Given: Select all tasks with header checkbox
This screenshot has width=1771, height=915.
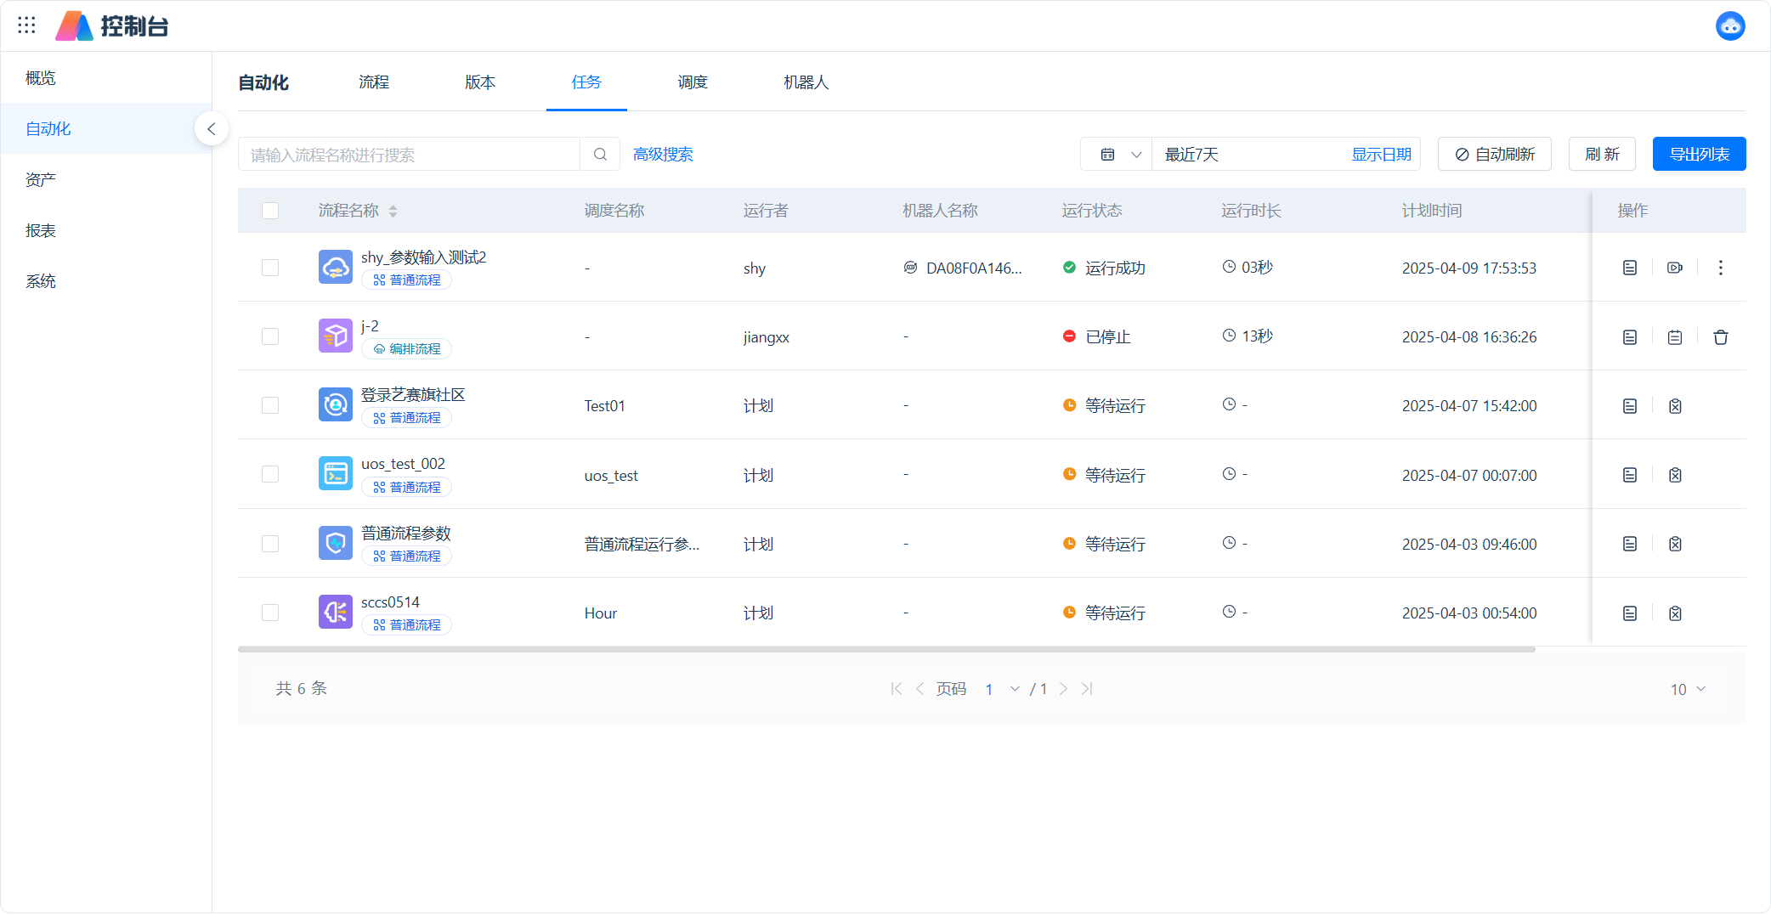Looking at the screenshot, I should [270, 211].
